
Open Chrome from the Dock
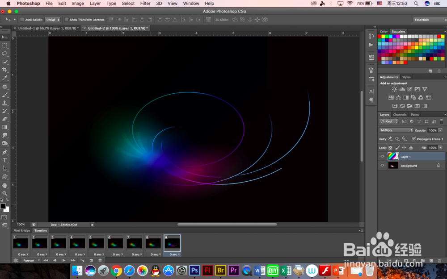click(x=116, y=271)
